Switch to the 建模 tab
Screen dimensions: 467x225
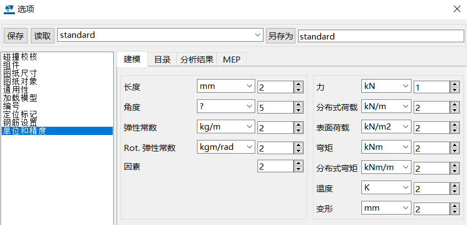click(132, 59)
